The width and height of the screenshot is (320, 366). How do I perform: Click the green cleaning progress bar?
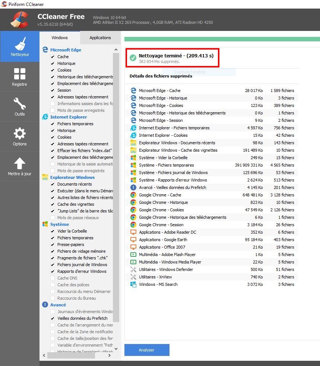[x=222, y=39]
